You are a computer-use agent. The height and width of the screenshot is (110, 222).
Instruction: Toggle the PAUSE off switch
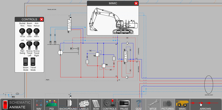[124, 104]
